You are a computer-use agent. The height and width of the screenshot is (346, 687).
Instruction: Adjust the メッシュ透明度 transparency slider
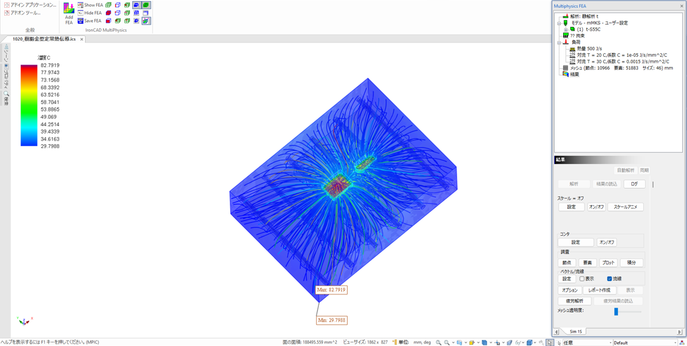coord(616,311)
